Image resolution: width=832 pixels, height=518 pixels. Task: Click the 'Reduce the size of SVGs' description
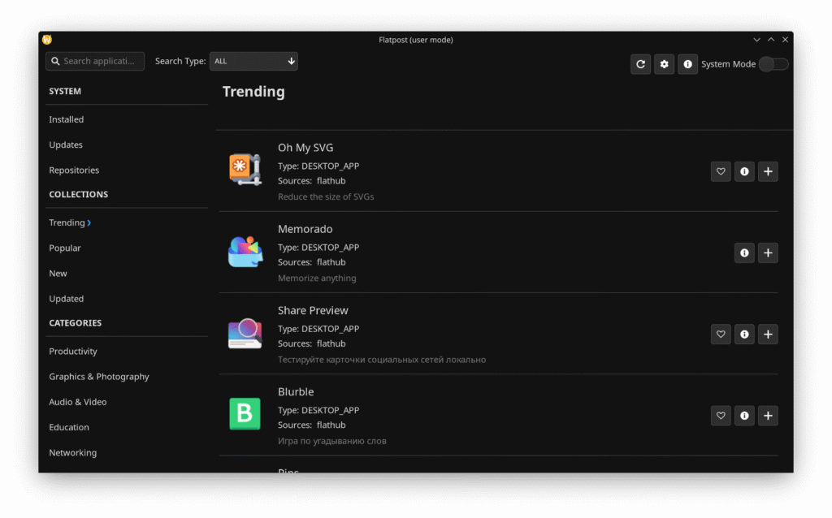pyautogui.click(x=326, y=196)
